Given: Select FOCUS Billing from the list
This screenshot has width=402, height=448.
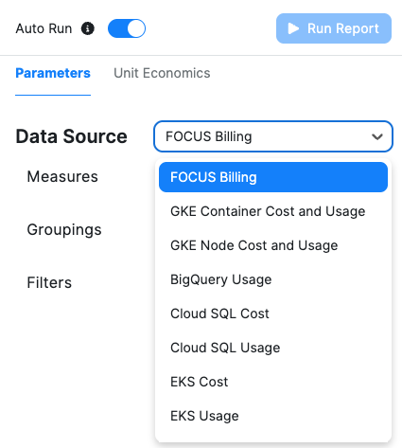Looking at the screenshot, I should pyautogui.click(x=273, y=177).
